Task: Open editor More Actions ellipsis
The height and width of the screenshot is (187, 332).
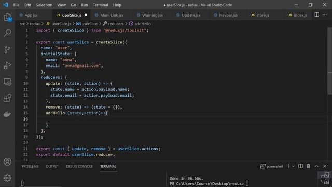Action: tap(325, 15)
